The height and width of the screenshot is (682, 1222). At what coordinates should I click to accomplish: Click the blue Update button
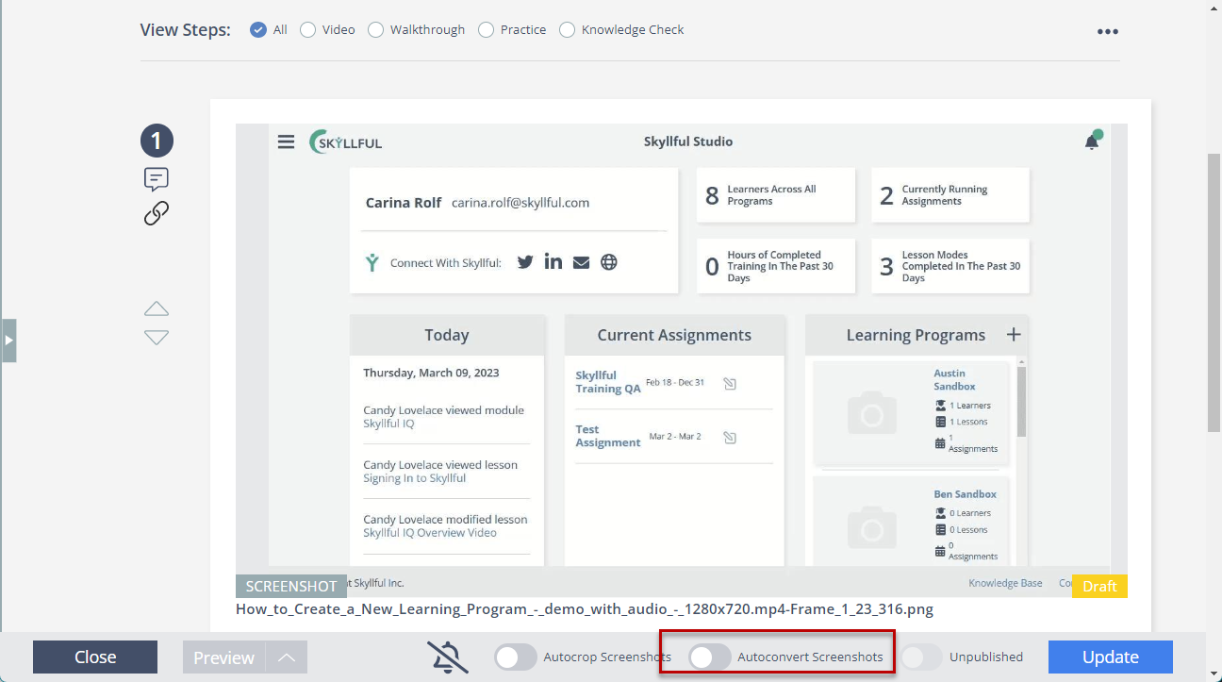coord(1111,657)
